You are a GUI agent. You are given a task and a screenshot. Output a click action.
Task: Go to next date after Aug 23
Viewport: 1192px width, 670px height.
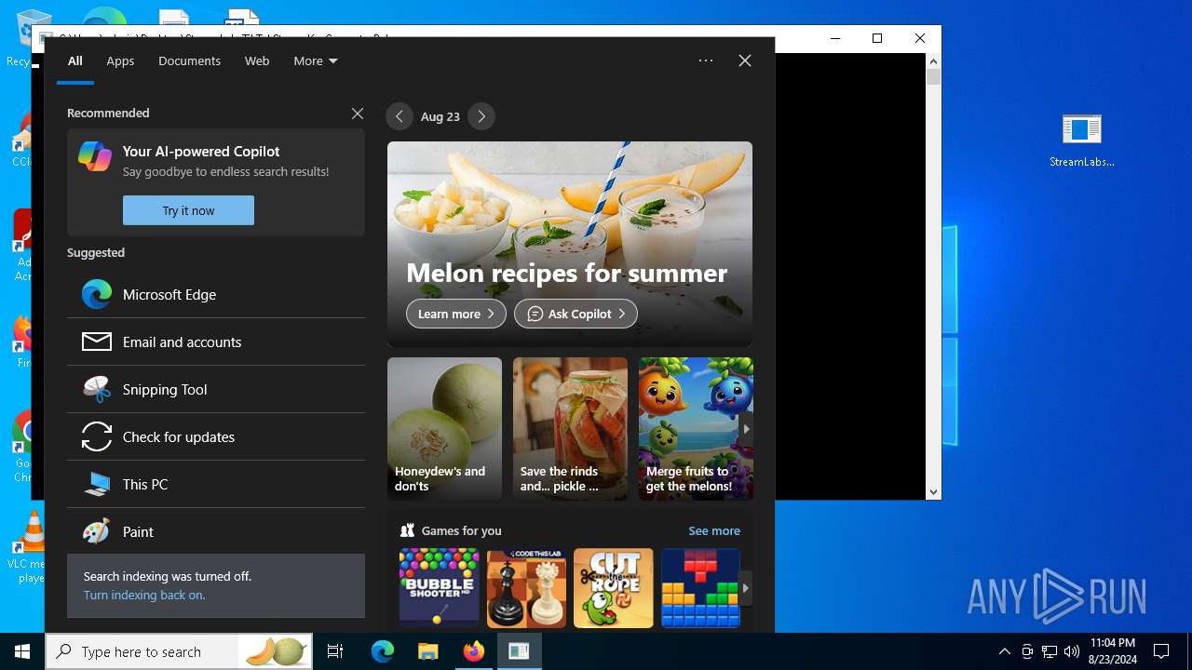click(481, 116)
